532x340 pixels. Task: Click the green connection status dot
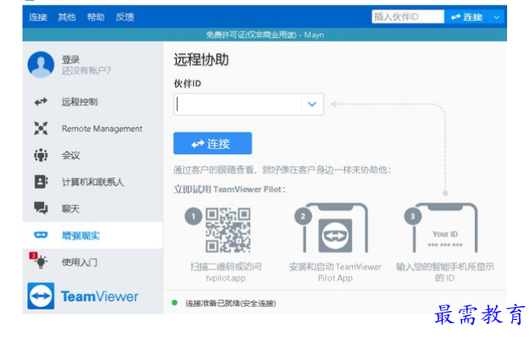[x=174, y=303]
